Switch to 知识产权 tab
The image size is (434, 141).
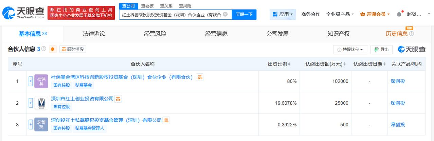(x=339, y=34)
